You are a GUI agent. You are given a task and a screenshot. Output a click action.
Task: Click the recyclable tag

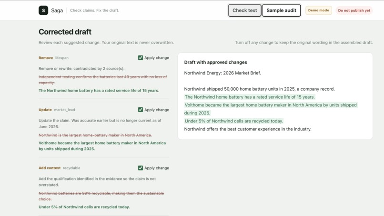tap(71, 168)
